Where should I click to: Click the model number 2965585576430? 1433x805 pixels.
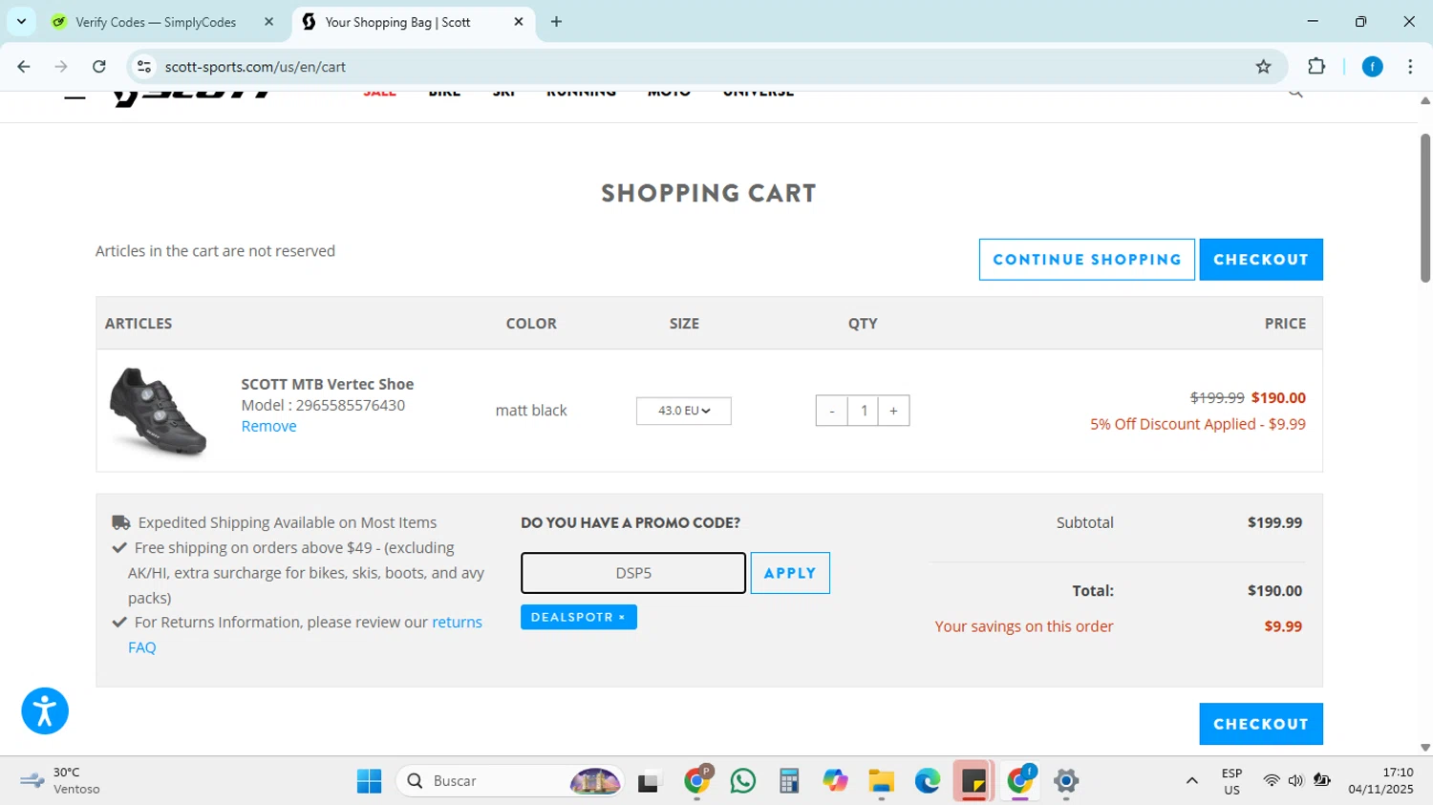pyautogui.click(x=350, y=405)
